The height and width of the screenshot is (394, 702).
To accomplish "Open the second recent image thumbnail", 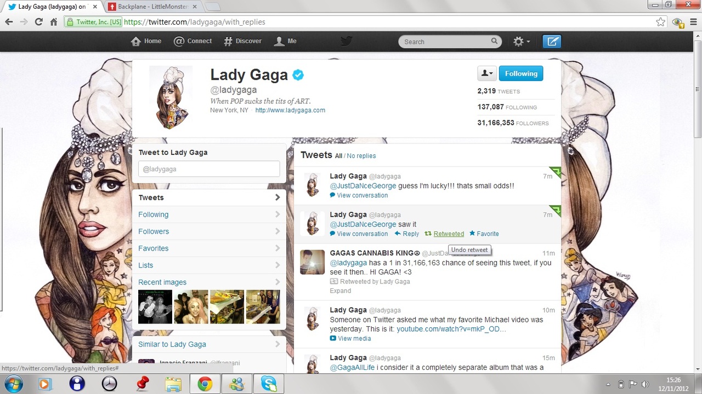I will point(191,307).
